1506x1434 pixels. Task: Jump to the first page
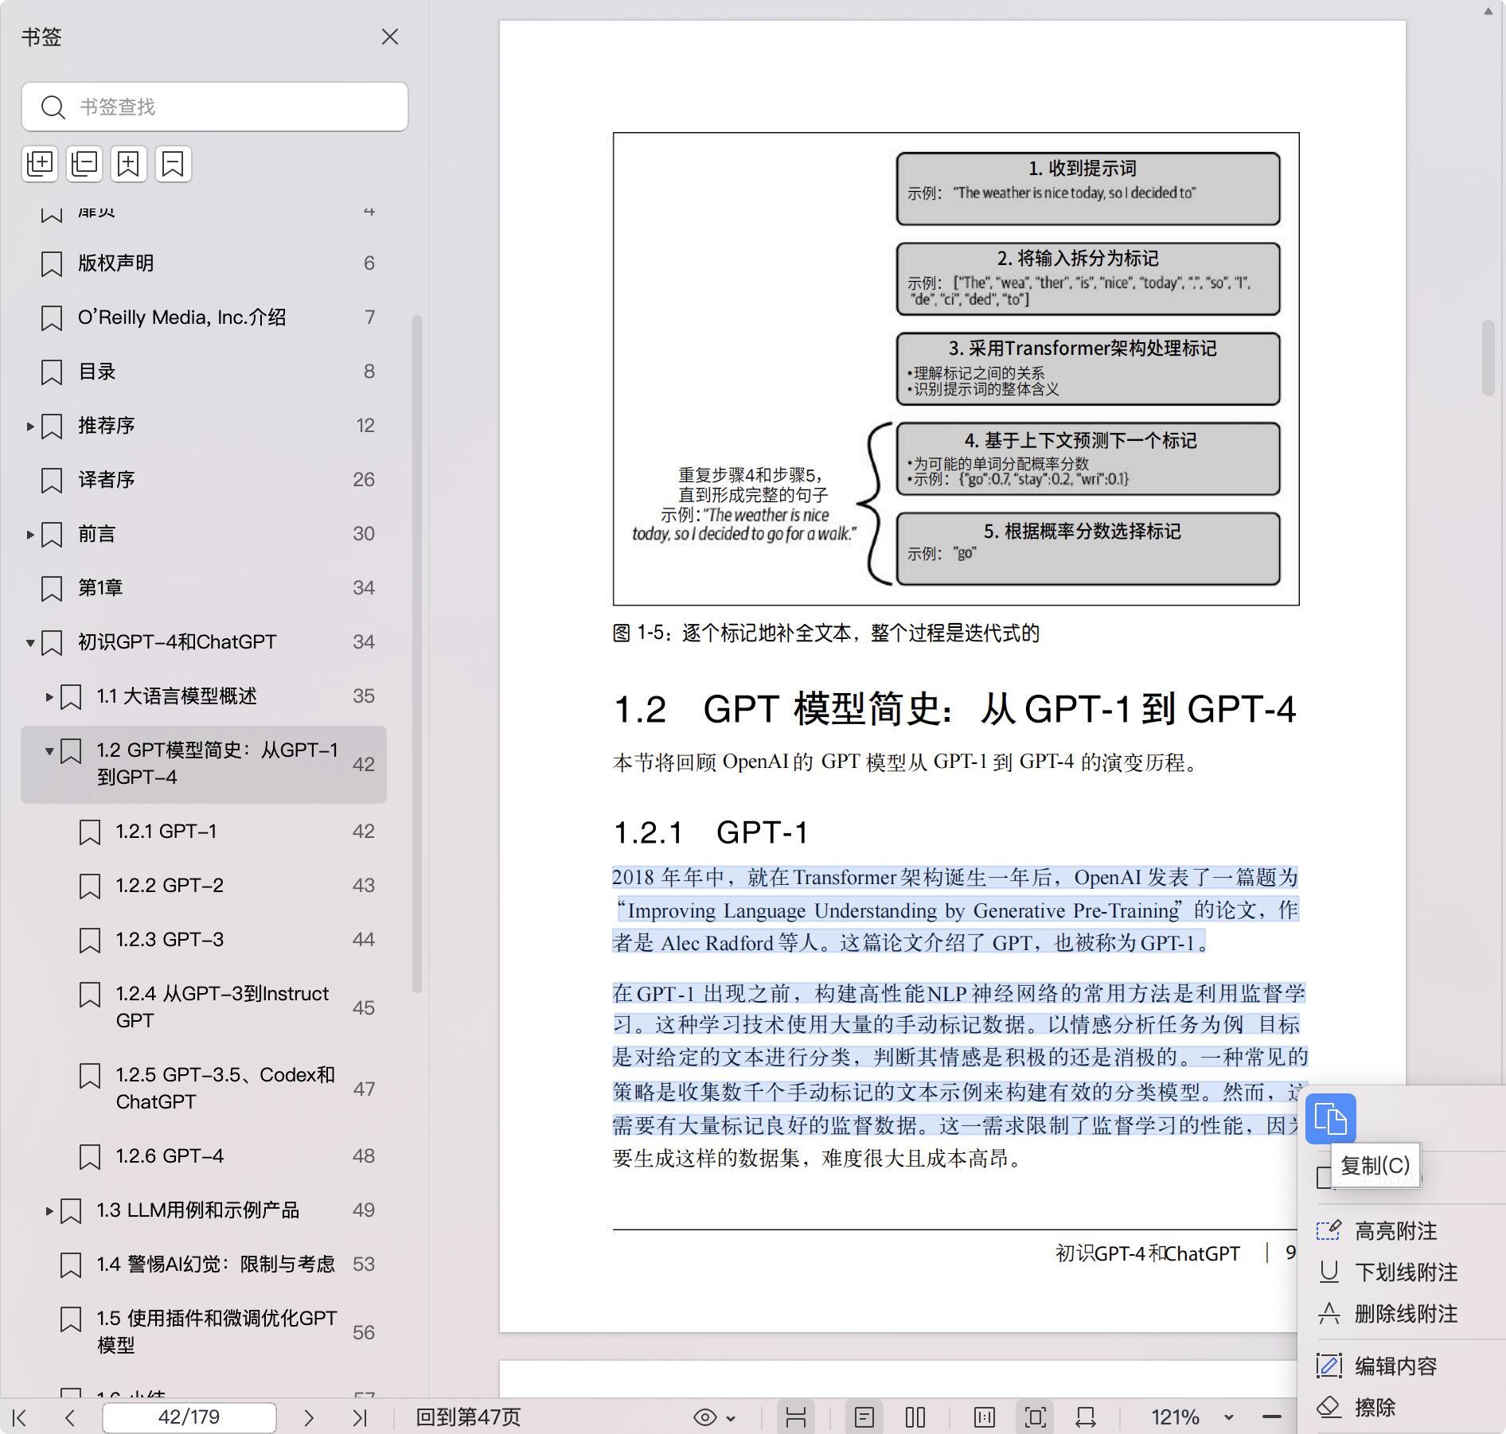click(x=21, y=1417)
